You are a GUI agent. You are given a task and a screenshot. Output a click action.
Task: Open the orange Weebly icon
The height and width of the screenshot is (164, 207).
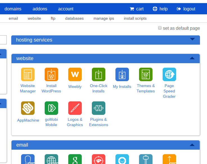click(75, 74)
